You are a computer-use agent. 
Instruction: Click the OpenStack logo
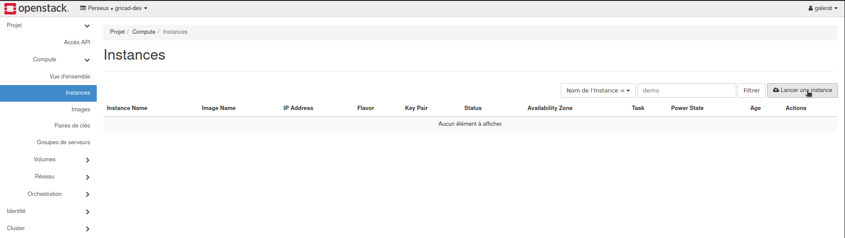(x=37, y=8)
